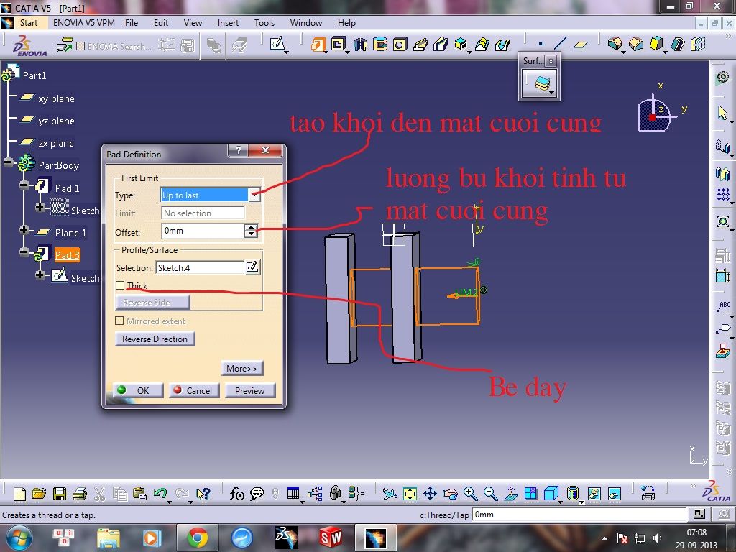Image resolution: width=736 pixels, height=552 pixels.
Task: Click the Zoom Out icon
Action: coord(490,494)
